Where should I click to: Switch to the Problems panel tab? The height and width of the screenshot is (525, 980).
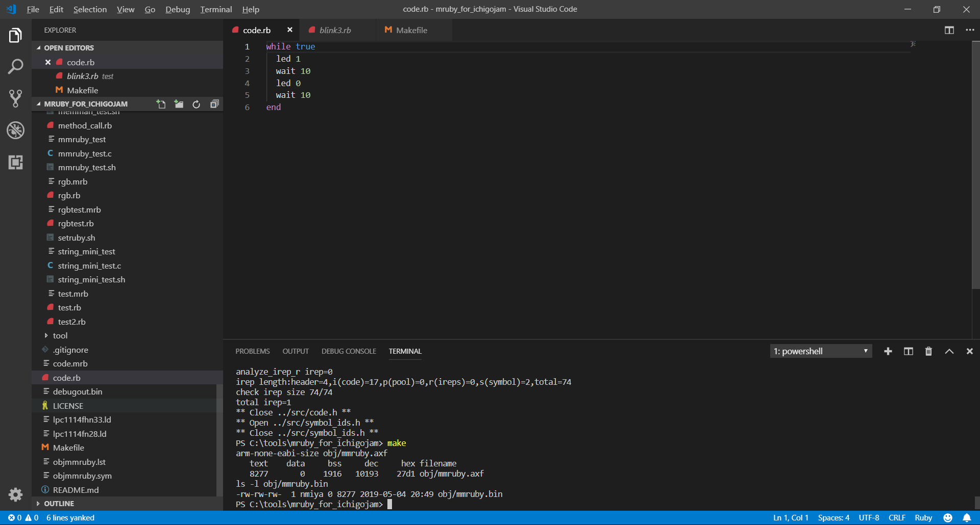[x=252, y=351]
